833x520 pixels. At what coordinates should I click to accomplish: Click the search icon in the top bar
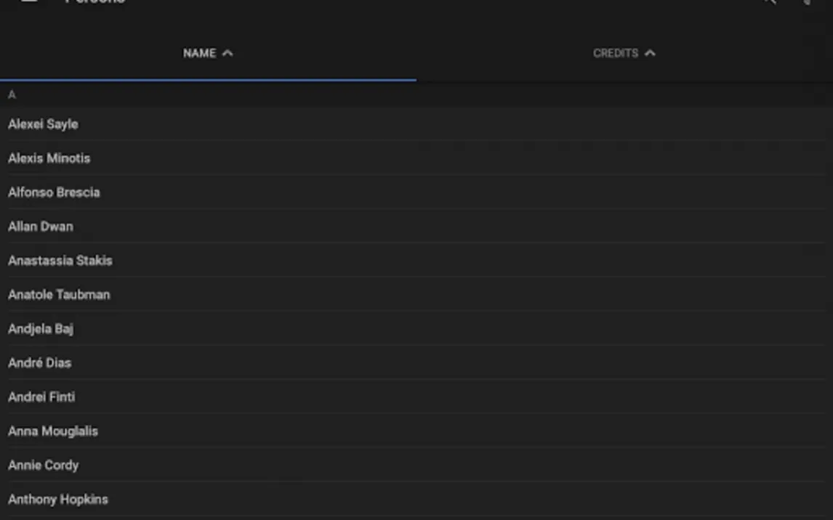coord(768,2)
